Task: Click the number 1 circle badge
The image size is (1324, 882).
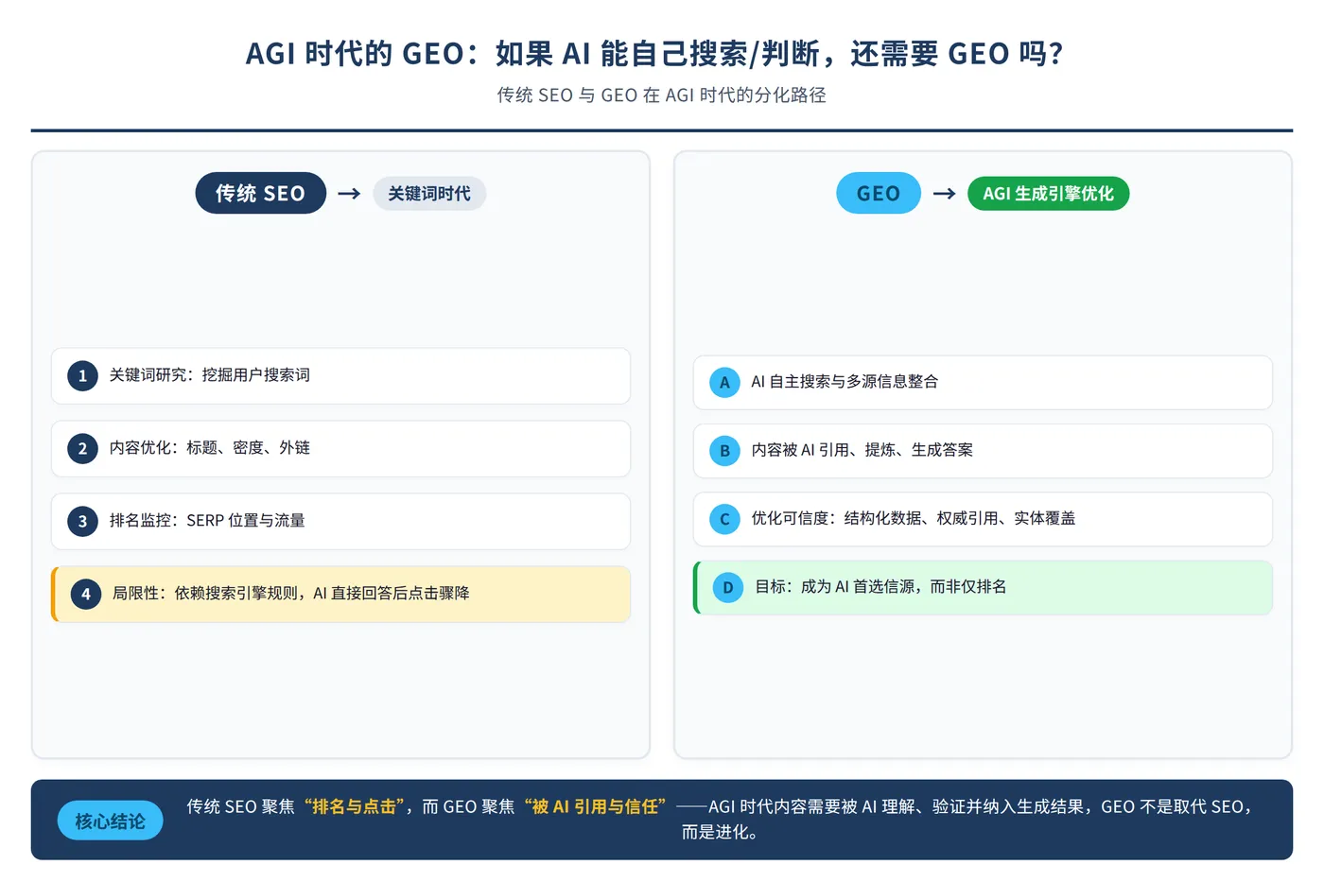Action: (x=82, y=376)
